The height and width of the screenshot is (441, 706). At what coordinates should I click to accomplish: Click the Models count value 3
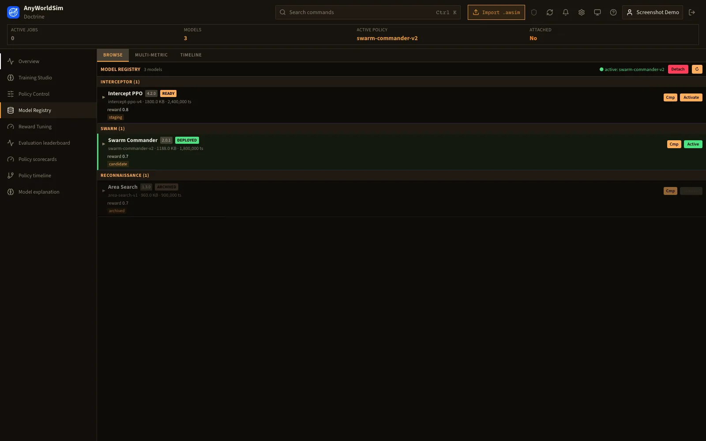(185, 38)
